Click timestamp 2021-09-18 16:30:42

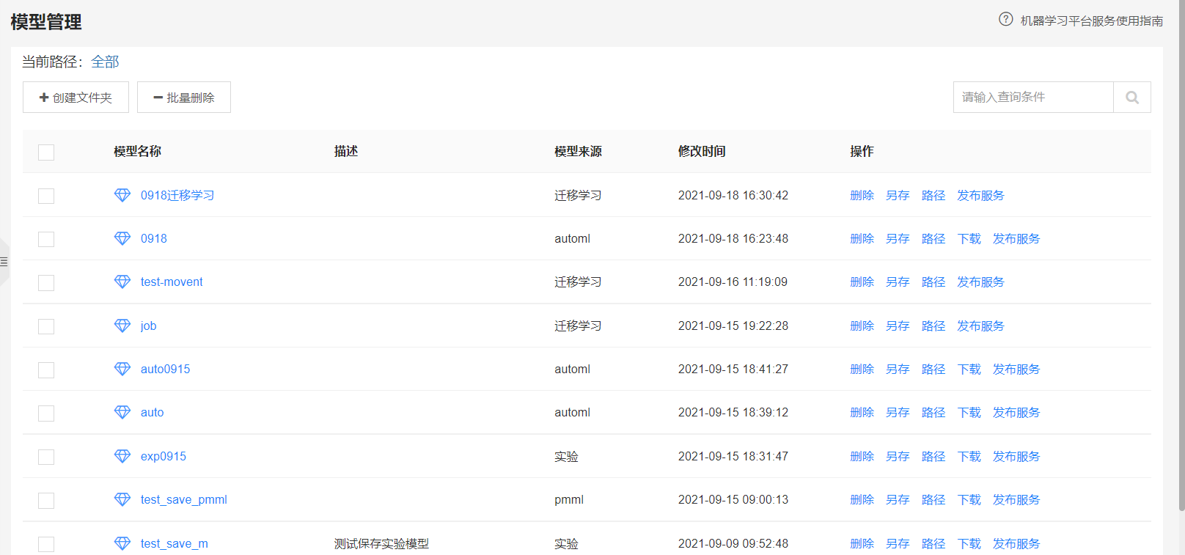(x=733, y=195)
